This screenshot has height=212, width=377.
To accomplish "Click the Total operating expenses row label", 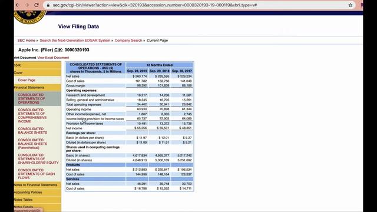I will pyautogui.click(x=84, y=105).
